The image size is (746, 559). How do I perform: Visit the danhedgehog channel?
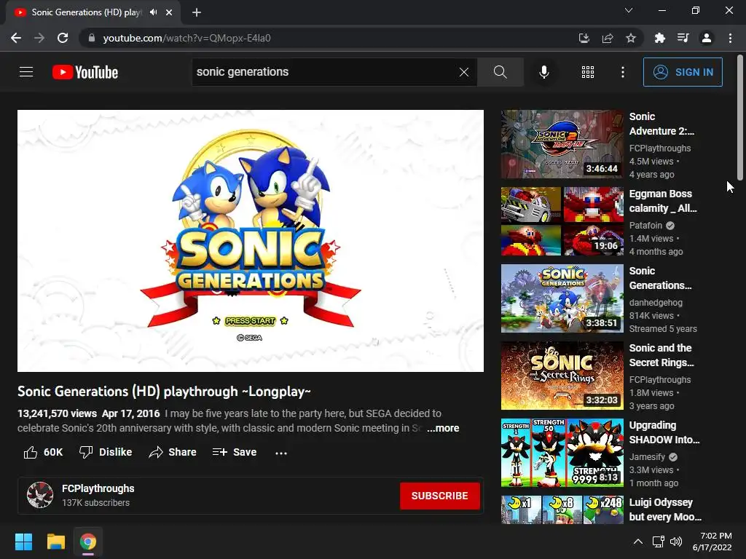tap(656, 302)
